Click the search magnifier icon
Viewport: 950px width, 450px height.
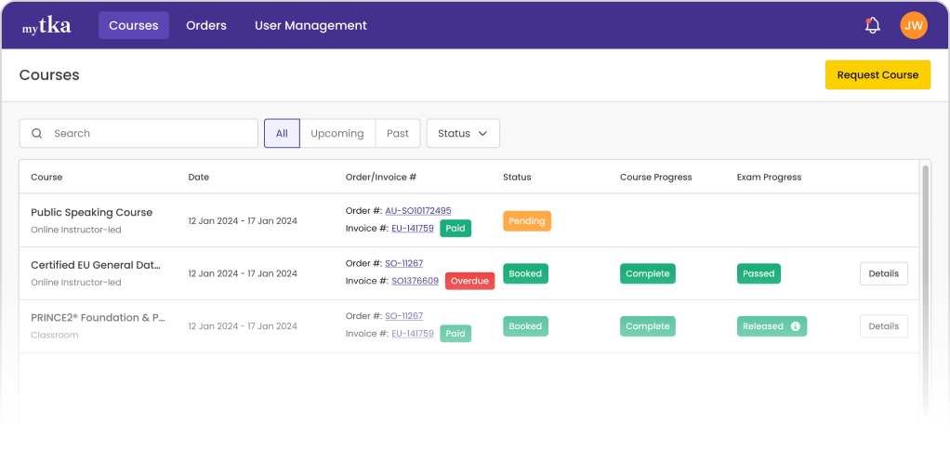click(x=37, y=134)
